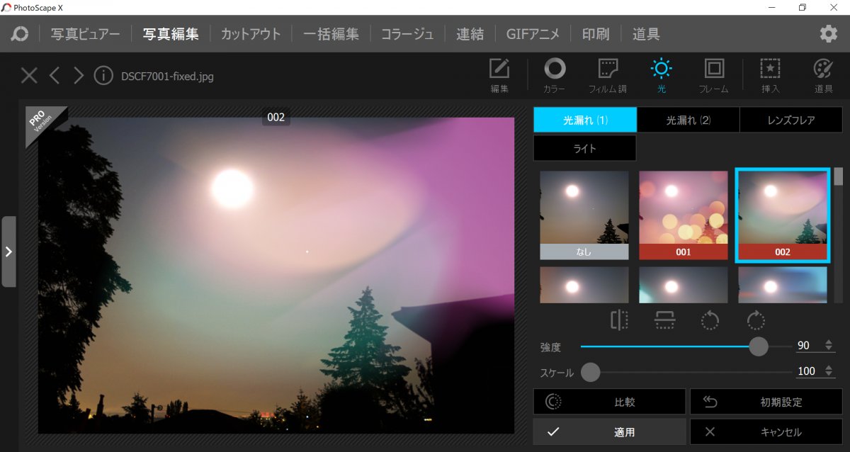Click the flip vertical icon
The image size is (850, 452).
pyautogui.click(x=664, y=321)
